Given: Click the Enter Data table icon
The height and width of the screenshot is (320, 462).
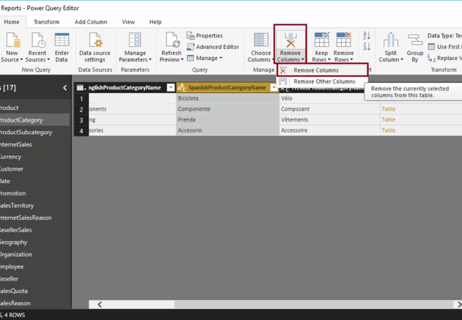Looking at the screenshot, I should pyautogui.click(x=62, y=40).
